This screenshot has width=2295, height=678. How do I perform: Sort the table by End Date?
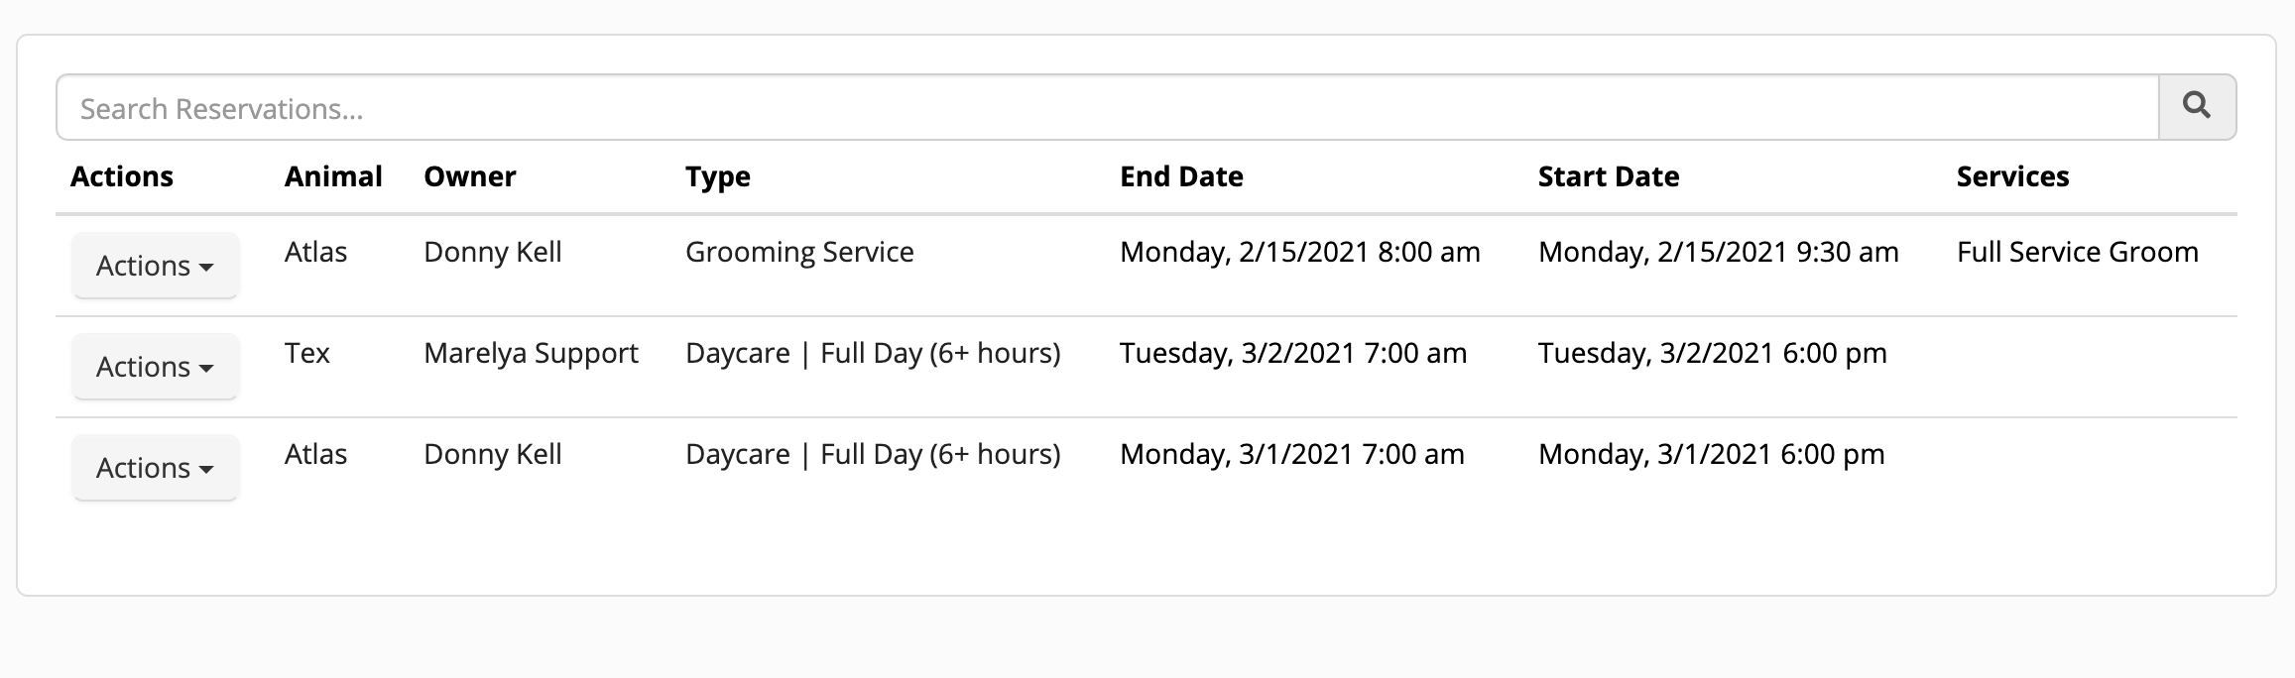(x=1181, y=175)
